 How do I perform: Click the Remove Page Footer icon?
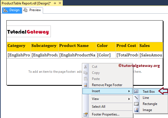pos(86,85)
